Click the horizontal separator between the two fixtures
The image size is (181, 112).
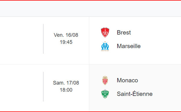[x=91, y=64]
